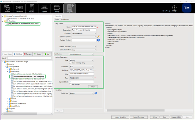The image size is (195, 120).
Task: Click the Save button
Action: click(x=164, y=117)
